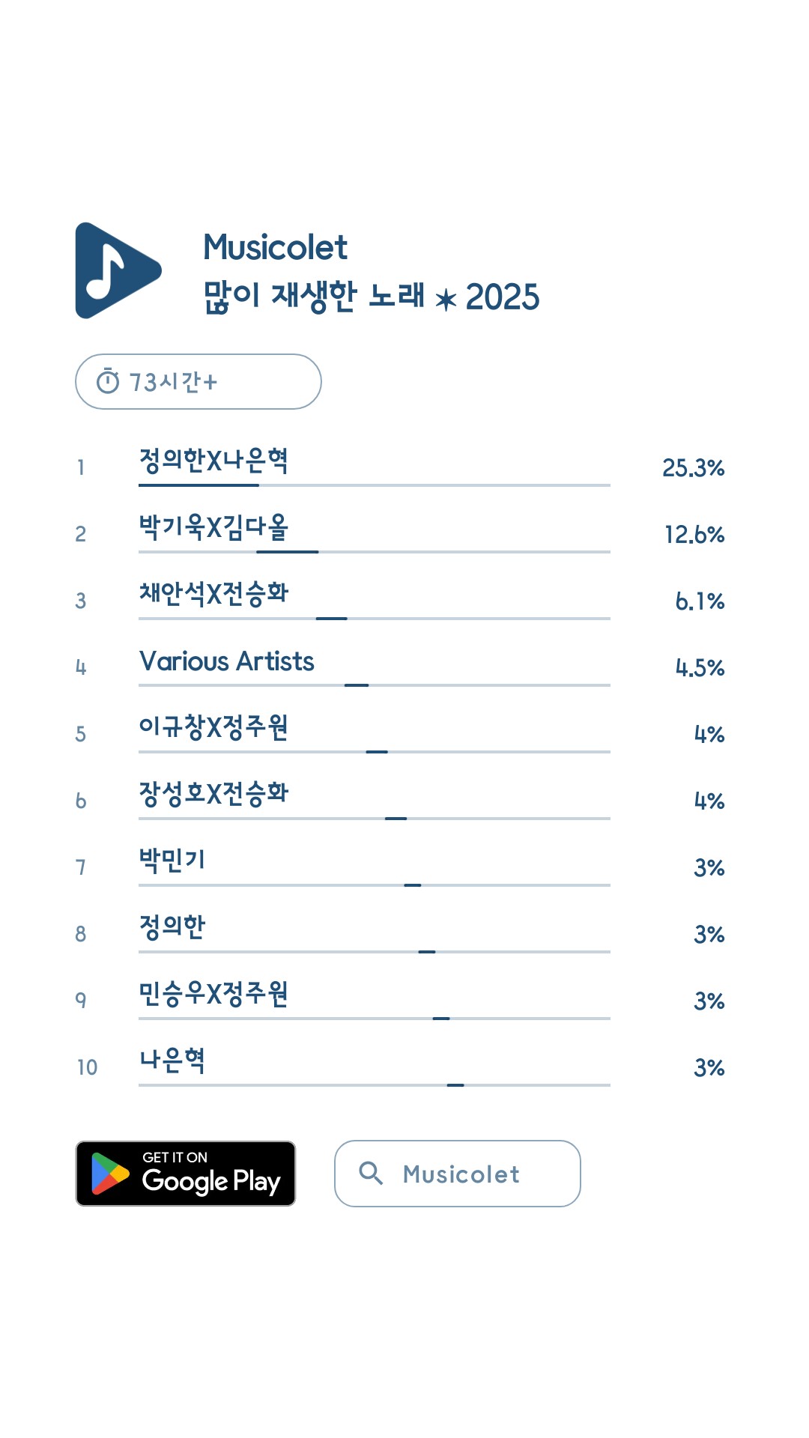The width and height of the screenshot is (809, 1438).
Task: Click the stopwatch icon in the 73시간+ pill
Action: [x=108, y=382]
